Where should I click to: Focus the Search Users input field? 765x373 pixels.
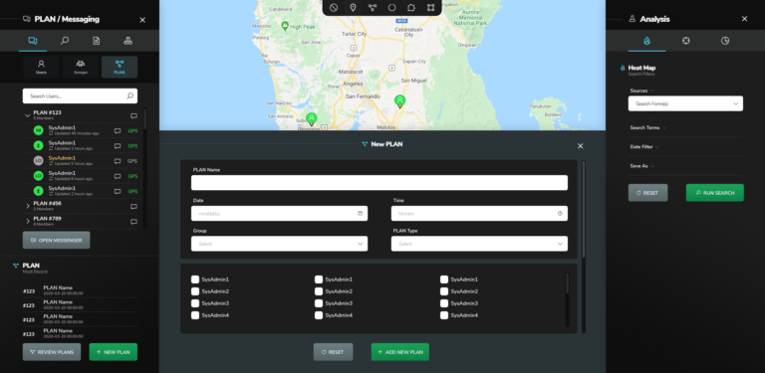(80, 95)
